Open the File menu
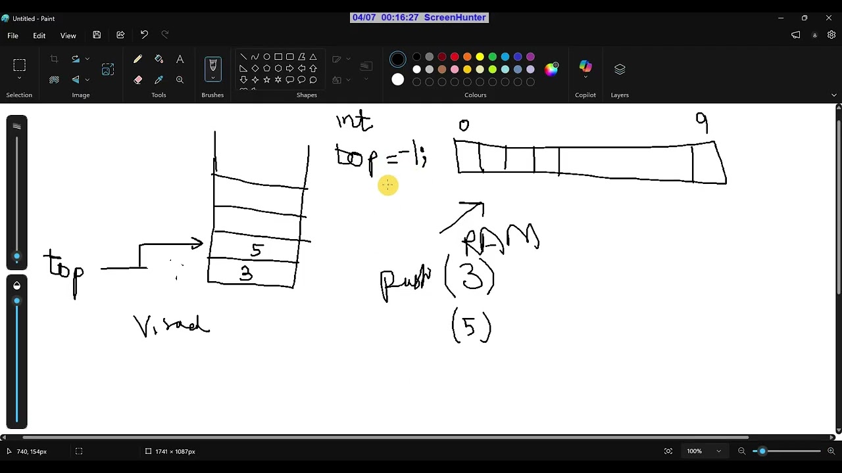This screenshot has height=473, width=842. click(x=12, y=35)
